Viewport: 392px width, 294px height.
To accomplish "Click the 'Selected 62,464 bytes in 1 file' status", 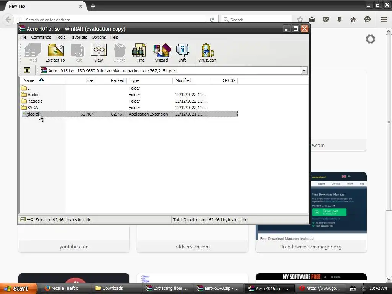I will [63, 220].
